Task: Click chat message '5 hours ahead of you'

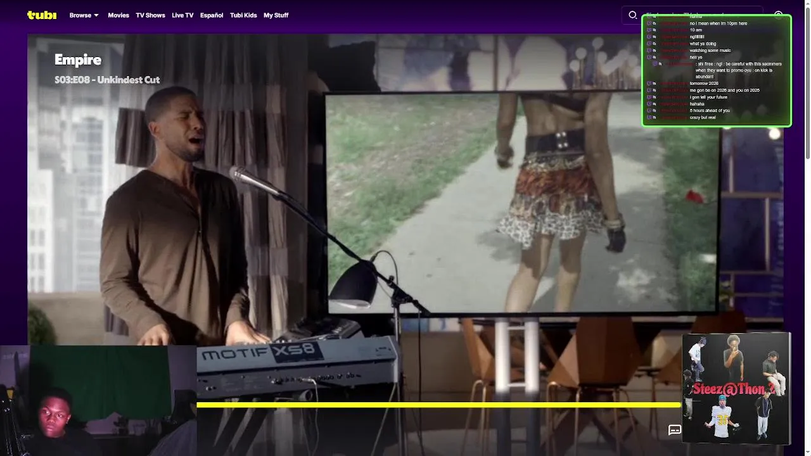Action: [x=710, y=111]
